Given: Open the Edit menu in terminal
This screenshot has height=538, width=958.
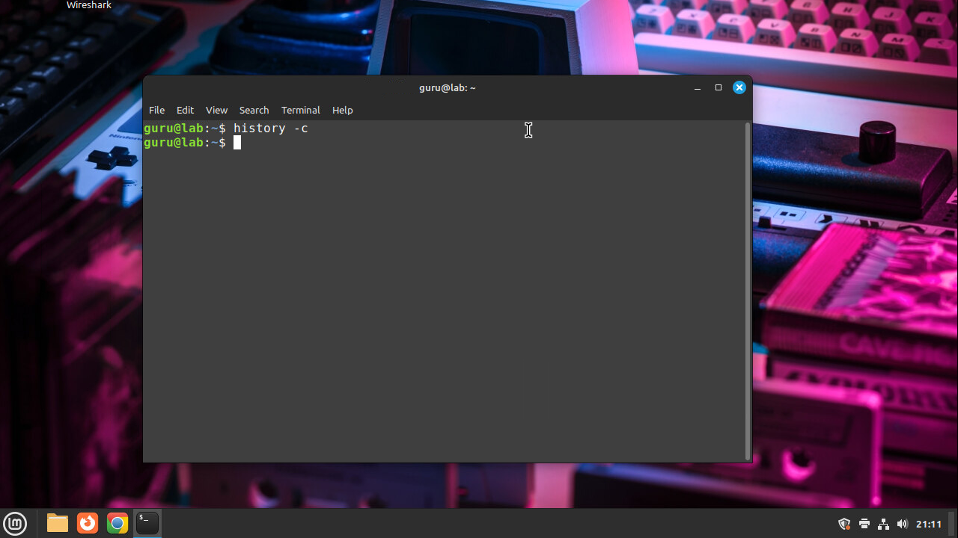Looking at the screenshot, I should click(185, 110).
